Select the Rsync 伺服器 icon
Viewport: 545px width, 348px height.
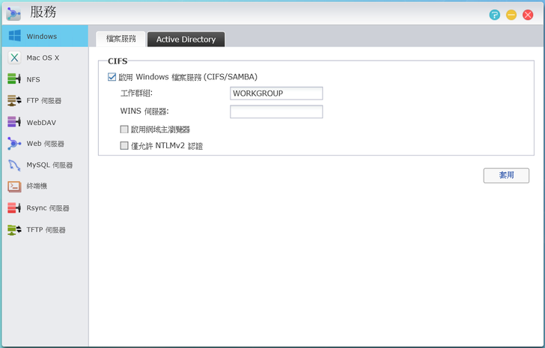click(14, 208)
